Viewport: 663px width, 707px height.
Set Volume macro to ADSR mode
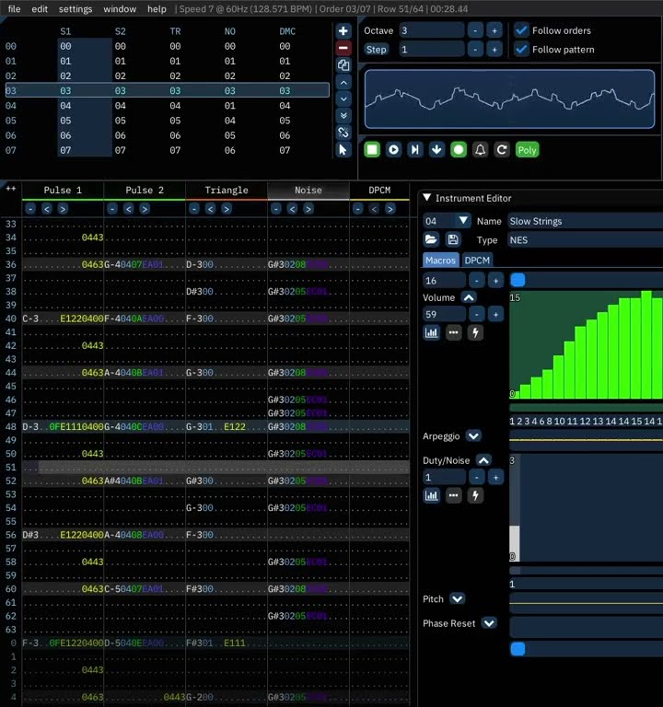point(453,332)
